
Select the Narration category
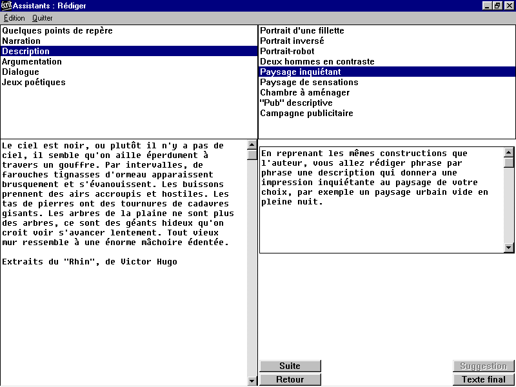[21, 41]
